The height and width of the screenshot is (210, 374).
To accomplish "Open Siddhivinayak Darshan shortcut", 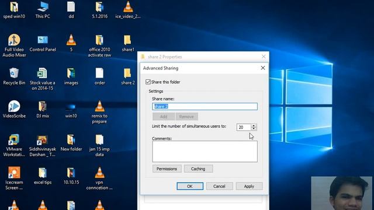I will (x=43, y=145).
